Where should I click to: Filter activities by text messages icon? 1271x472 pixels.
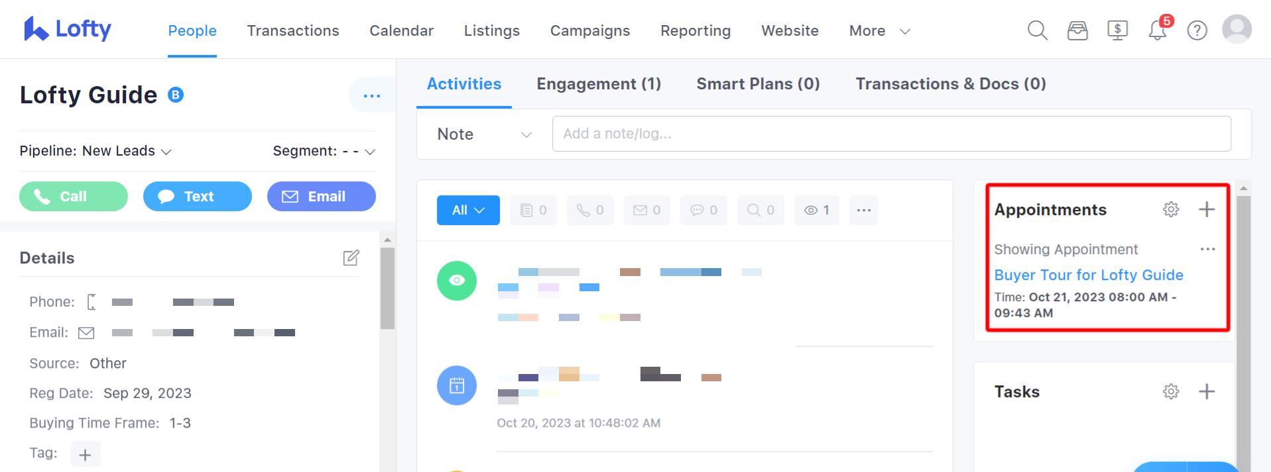(703, 210)
